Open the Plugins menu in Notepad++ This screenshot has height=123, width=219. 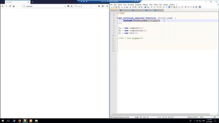coord(166,4)
